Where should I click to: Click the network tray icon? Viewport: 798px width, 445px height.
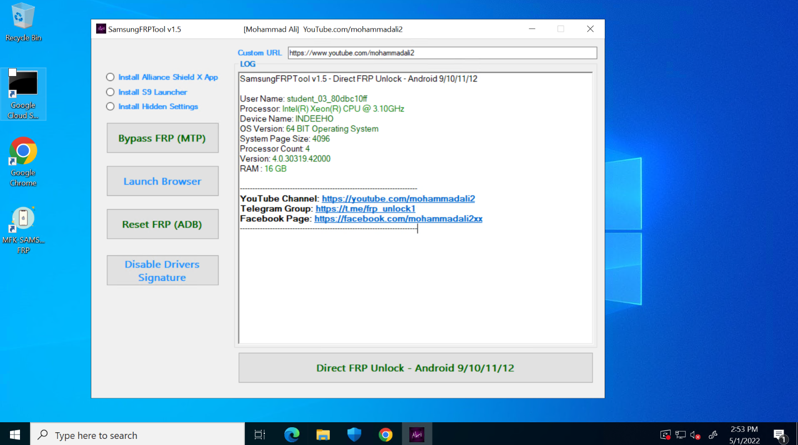tap(681, 435)
